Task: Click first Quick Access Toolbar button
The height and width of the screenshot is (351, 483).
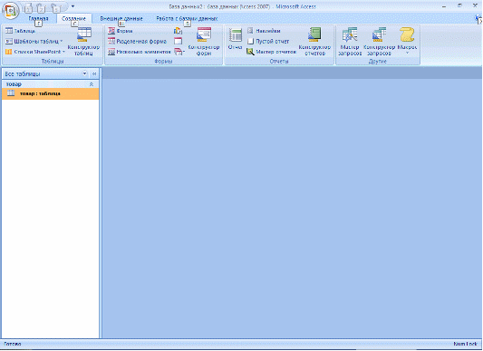Action: (x=28, y=9)
